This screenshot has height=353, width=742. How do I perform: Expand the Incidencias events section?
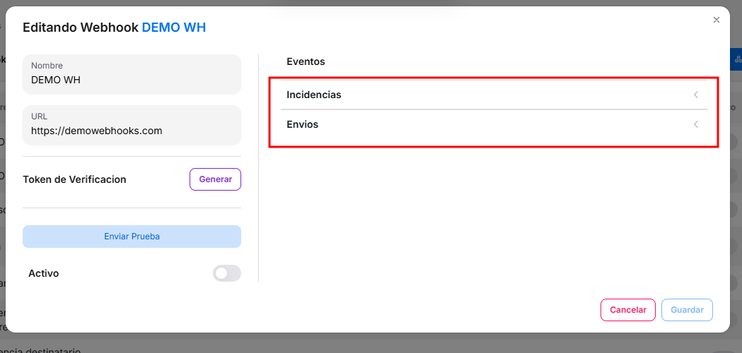click(314, 95)
